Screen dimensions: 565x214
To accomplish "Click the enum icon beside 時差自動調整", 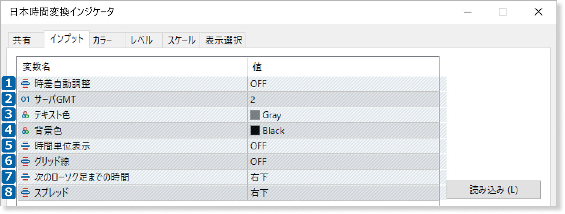I will click(x=26, y=84).
